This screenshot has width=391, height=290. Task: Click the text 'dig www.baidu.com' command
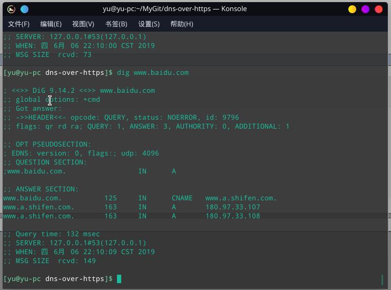pos(153,73)
